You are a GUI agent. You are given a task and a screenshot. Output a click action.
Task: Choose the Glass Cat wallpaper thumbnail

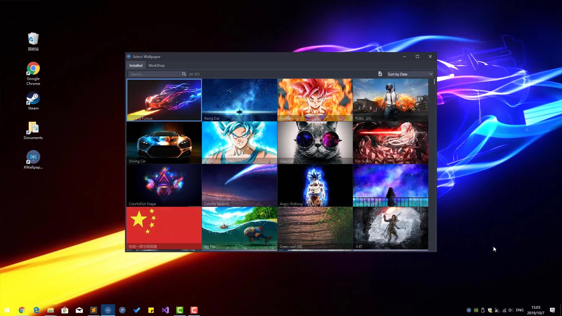315,142
